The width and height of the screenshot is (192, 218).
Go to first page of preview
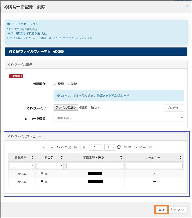43,147
